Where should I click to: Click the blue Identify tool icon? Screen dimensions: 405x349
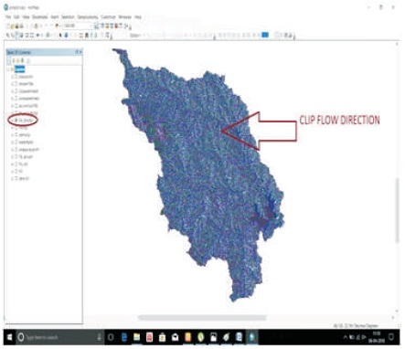pos(66,36)
